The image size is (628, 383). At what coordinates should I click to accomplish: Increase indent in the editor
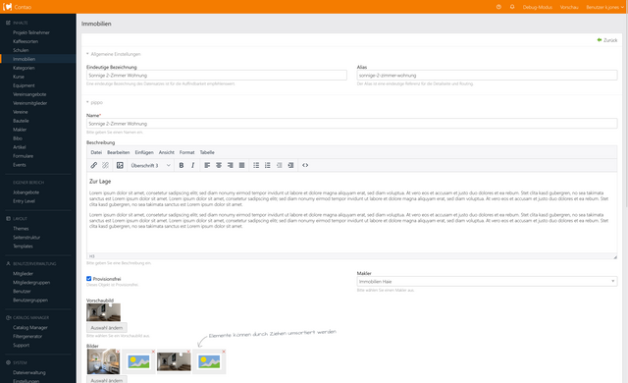[x=290, y=165]
